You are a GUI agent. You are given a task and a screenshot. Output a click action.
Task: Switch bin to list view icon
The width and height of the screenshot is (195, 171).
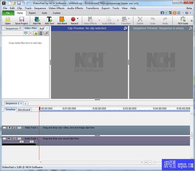(x=40, y=33)
